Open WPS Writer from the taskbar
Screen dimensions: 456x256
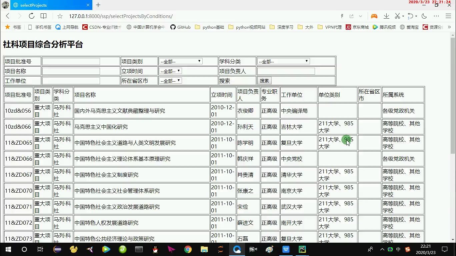[286, 250]
